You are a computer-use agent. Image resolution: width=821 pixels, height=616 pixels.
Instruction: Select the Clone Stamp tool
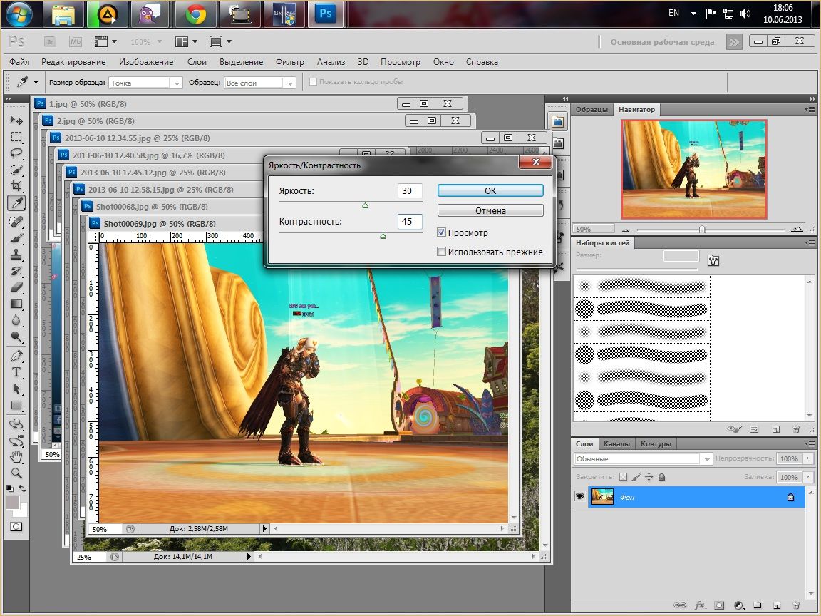click(x=16, y=255)
